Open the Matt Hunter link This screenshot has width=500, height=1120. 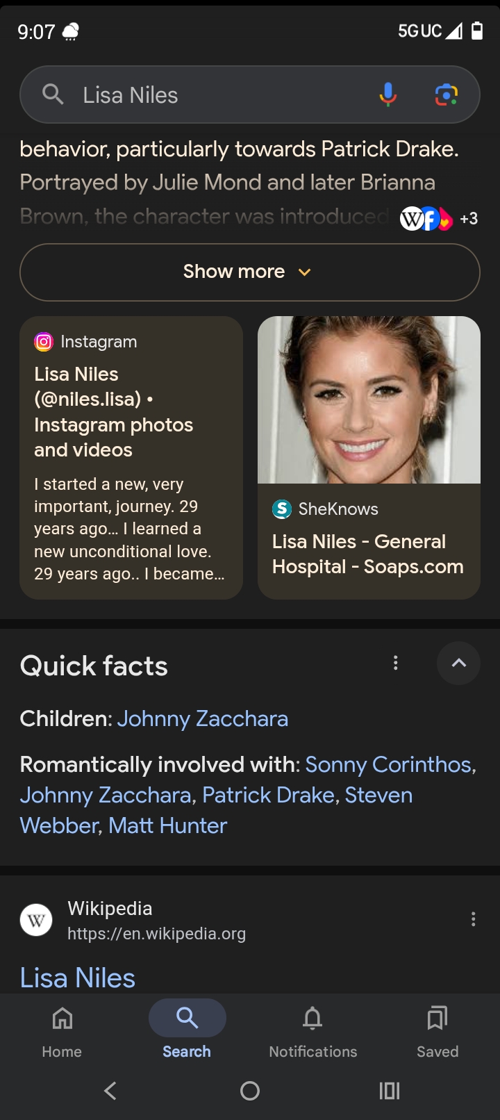coord(168,825)
